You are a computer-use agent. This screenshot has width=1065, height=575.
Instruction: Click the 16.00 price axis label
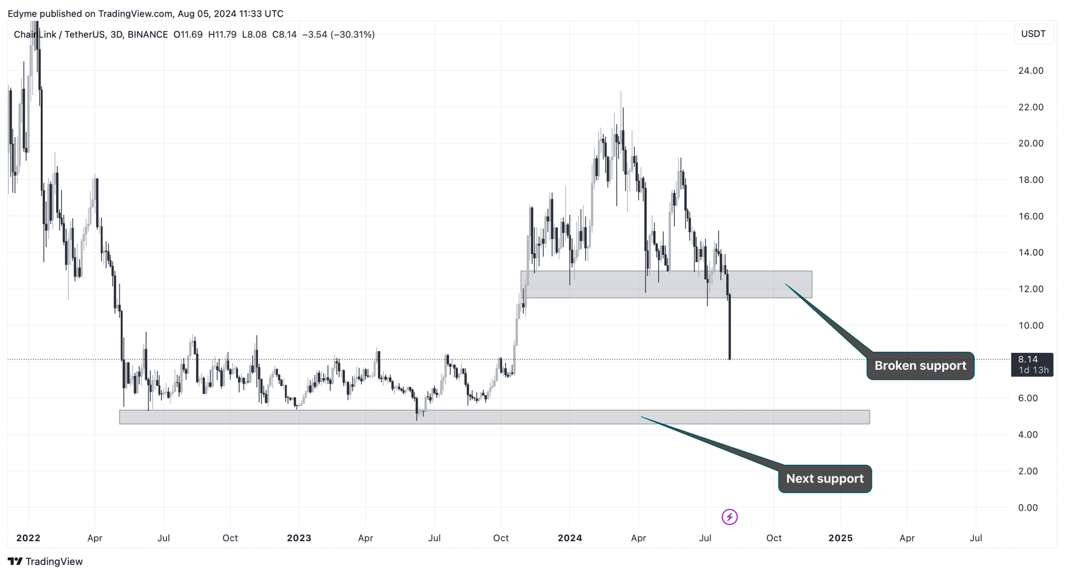pos(1031,216)
